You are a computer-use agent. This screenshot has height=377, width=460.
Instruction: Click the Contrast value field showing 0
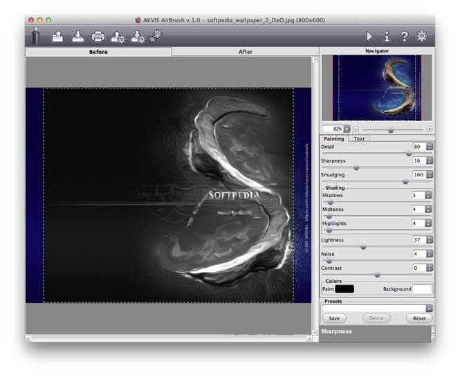coord(419,268)
